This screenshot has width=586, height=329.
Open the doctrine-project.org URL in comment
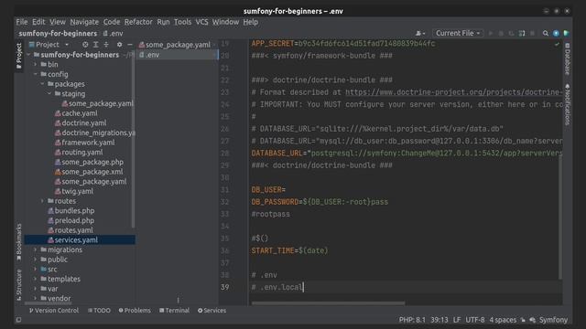[x=454, y=92]
